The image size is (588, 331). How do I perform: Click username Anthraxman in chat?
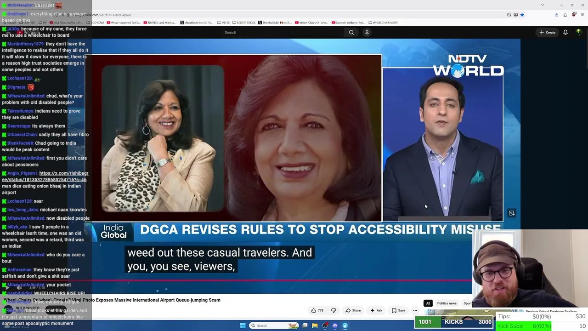[x=20, y=270]
